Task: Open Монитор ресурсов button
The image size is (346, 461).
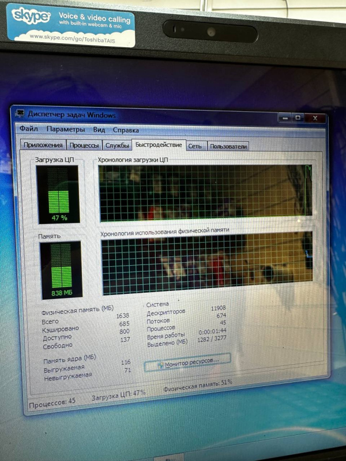Action: pyautogui.click(x=188, y=362)
